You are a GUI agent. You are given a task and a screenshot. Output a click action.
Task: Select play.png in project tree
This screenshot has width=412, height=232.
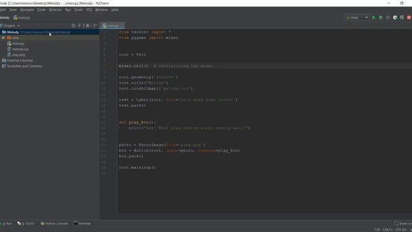pos(19,55)
